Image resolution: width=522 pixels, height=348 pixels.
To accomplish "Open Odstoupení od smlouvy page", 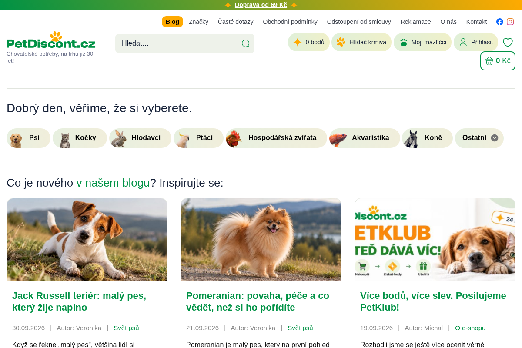I will (x=359, y=22).
